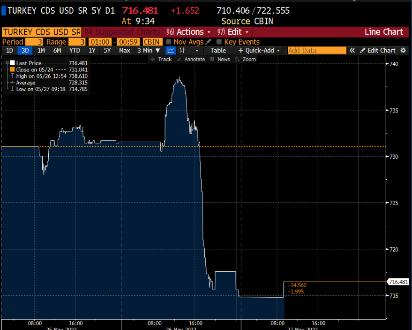The height and width of the screenshot is (330, 412).
Task: Click the Mov Avgs pencil edit icon
Action: click(208, 42)
